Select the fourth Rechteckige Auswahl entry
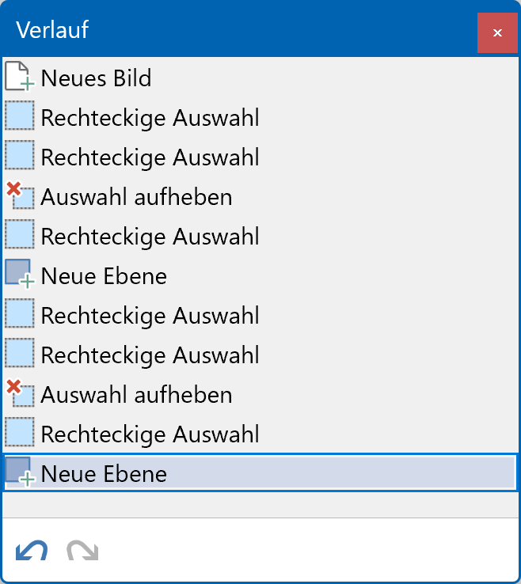This screenshot has height=584, width=521. 150,316
